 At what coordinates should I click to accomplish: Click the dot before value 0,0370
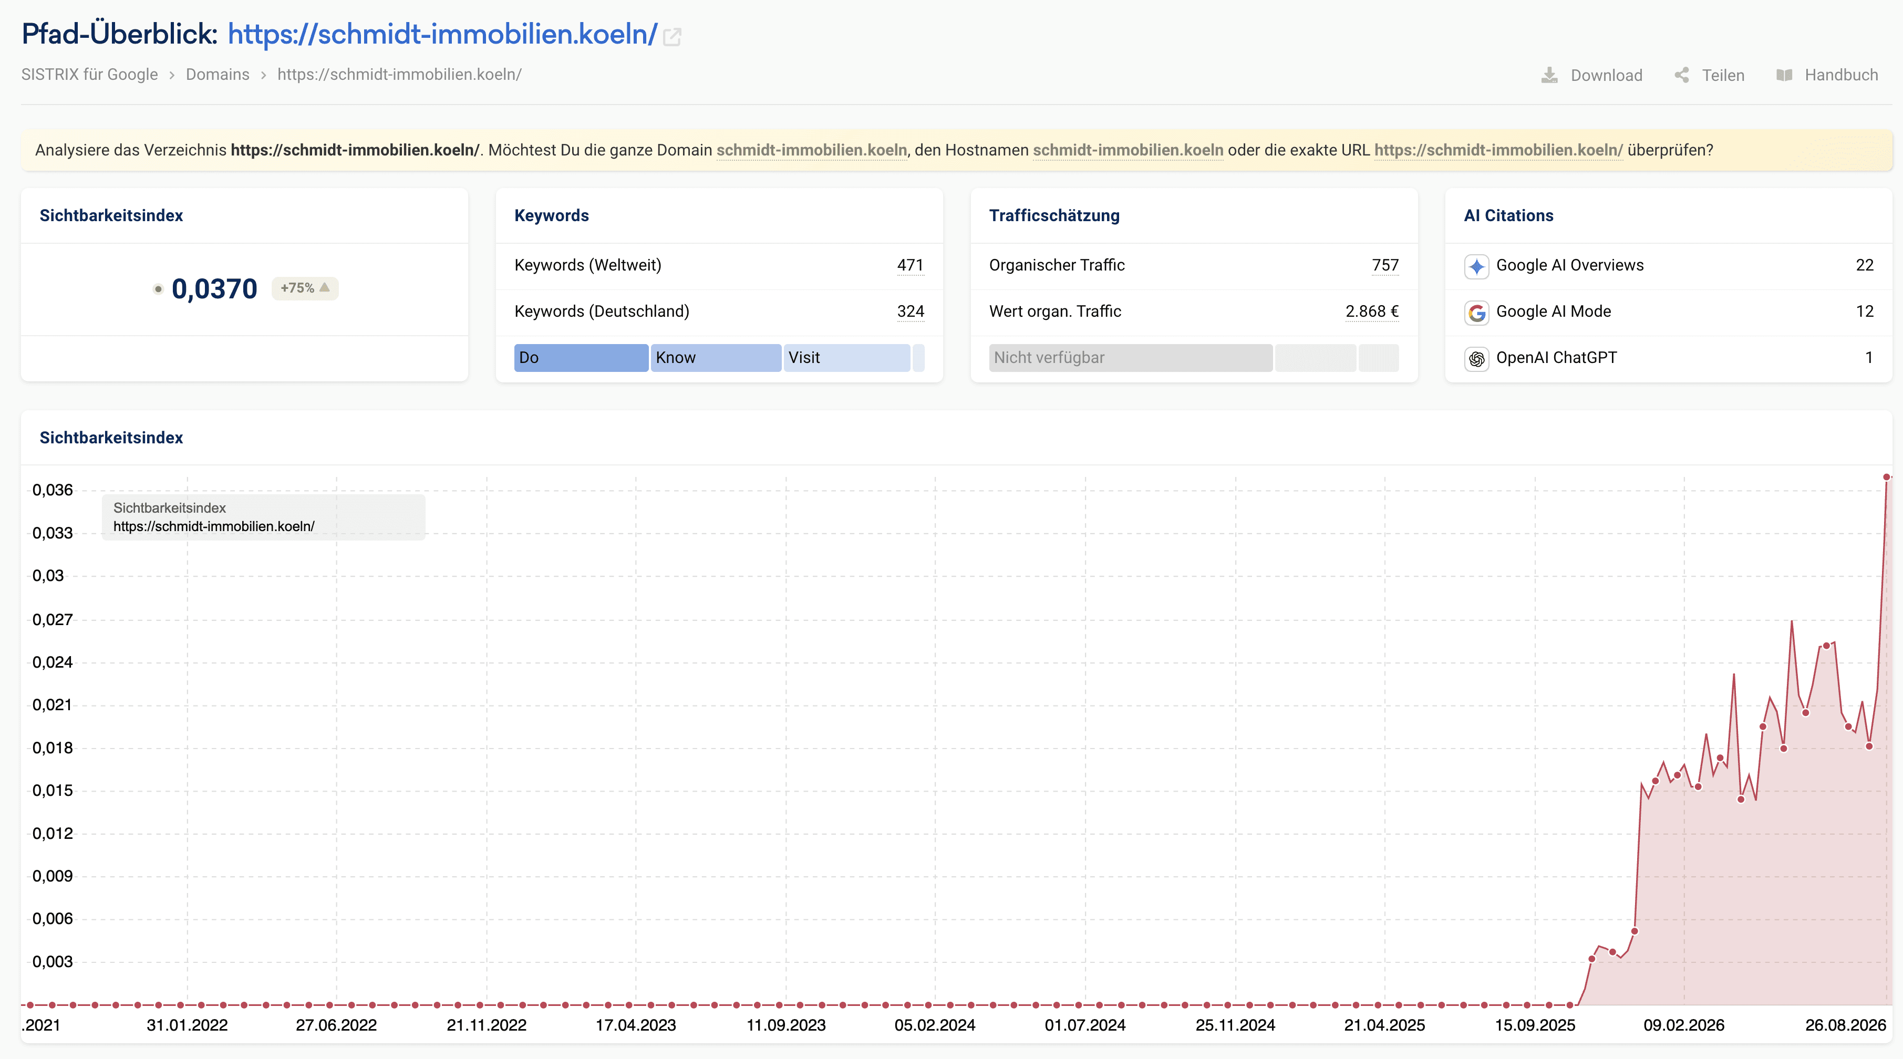tap(158, 289)
